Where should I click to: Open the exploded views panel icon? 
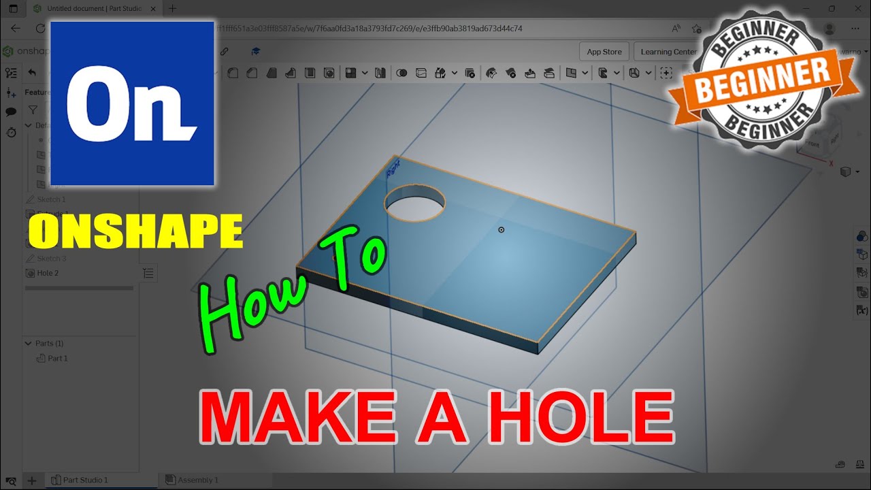pyautogui.click(x=861, y=273)
